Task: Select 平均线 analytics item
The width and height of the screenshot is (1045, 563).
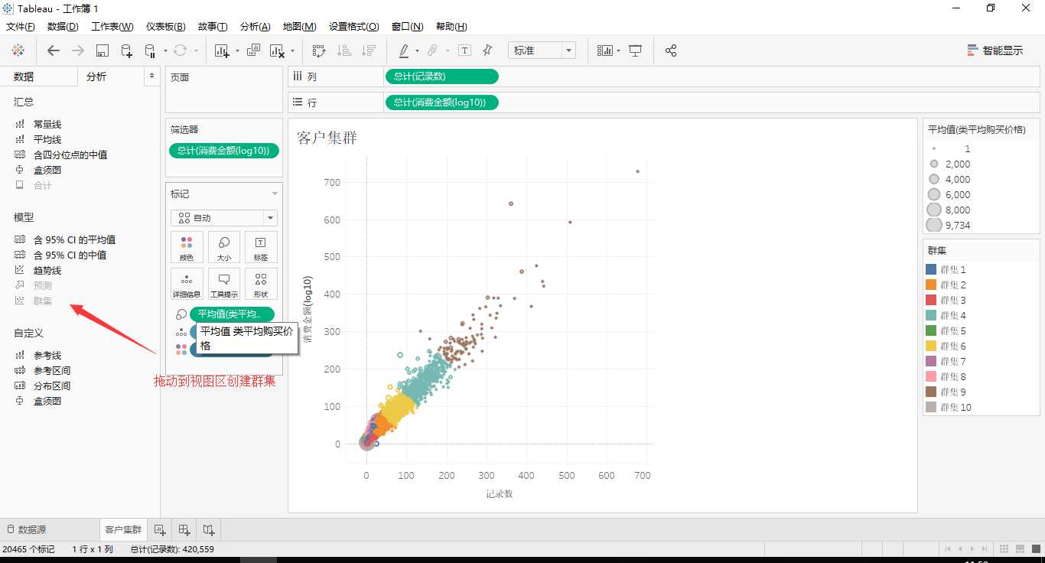Action: coord(47,139)
